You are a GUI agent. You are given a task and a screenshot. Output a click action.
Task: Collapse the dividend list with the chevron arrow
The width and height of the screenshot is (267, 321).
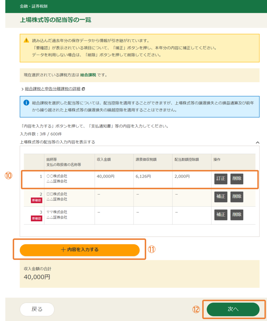click(257, 142)
